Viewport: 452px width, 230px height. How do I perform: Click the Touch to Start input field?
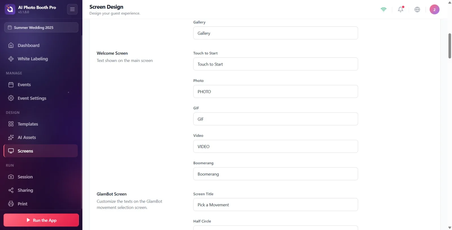(275, 64)
